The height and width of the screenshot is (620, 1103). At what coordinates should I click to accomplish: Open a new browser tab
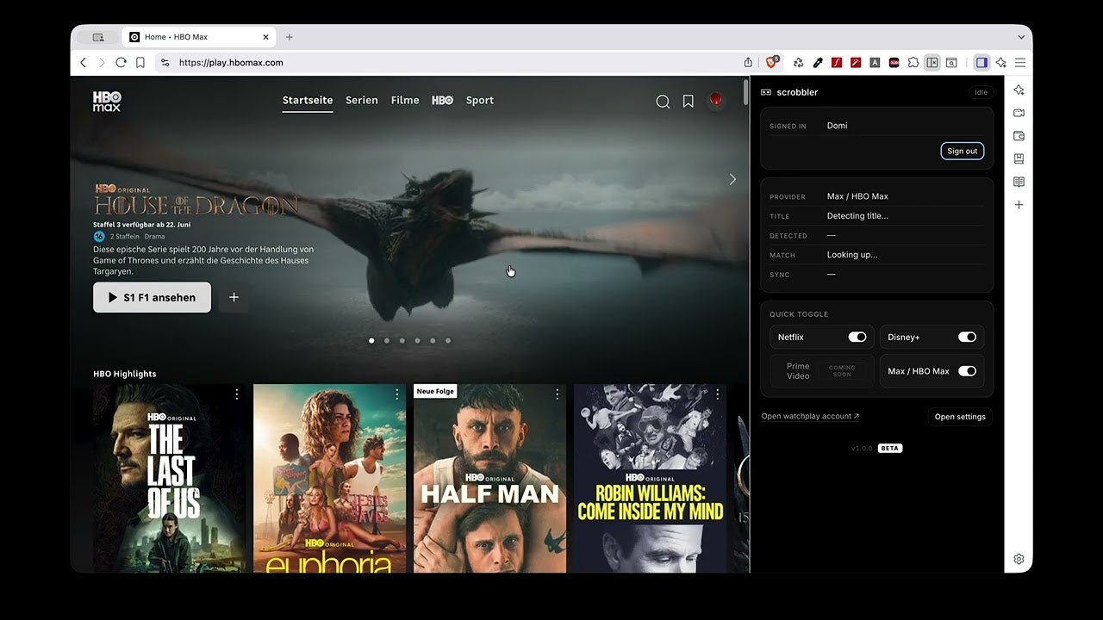pos(290,37)
